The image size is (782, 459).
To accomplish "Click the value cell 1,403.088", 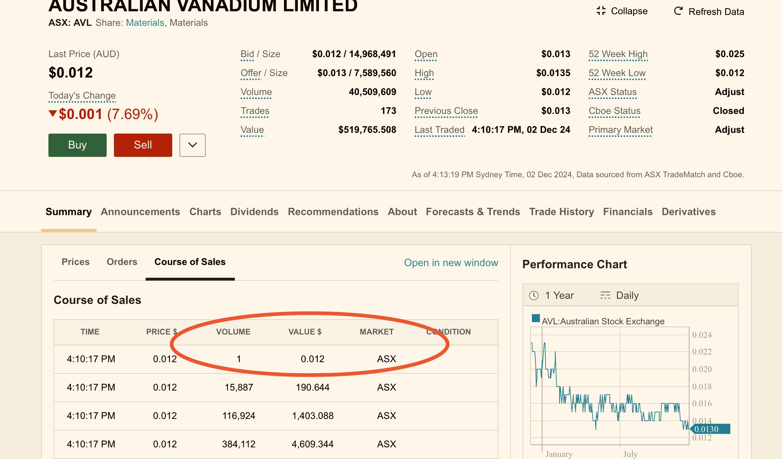I will (x=313, y=416).
